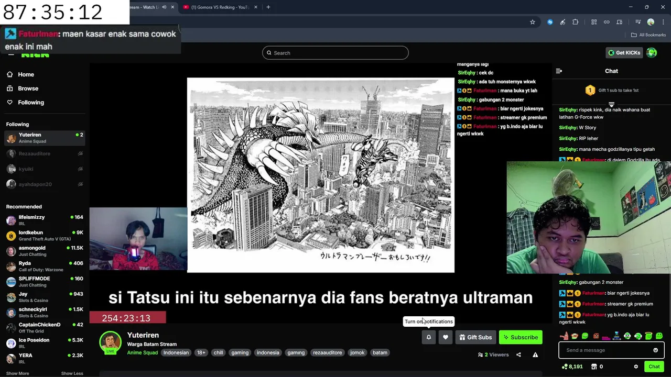Viewport: 671px width, 377px height.
Task: Open the Anime Squad category link
Action: [142, 353]
